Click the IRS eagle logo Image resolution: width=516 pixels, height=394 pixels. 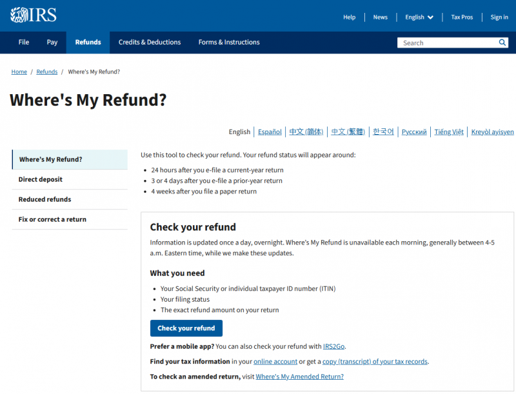[x=18, y=14]
